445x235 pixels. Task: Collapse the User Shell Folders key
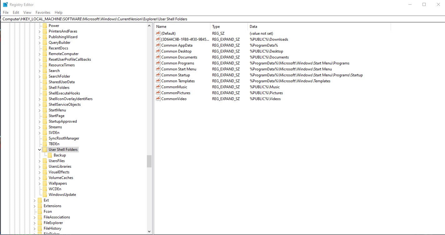point(39,150)
